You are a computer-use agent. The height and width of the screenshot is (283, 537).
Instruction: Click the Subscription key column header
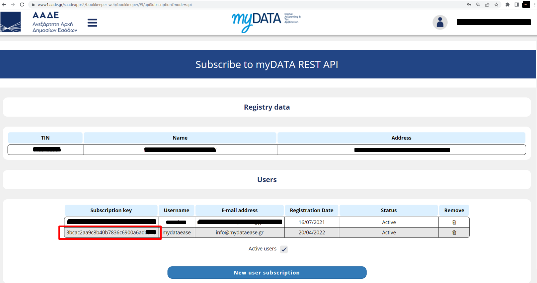111,210
